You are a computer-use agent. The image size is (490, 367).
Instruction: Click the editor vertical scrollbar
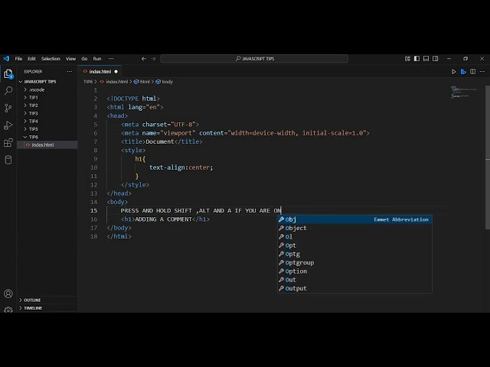click(488, 158)
